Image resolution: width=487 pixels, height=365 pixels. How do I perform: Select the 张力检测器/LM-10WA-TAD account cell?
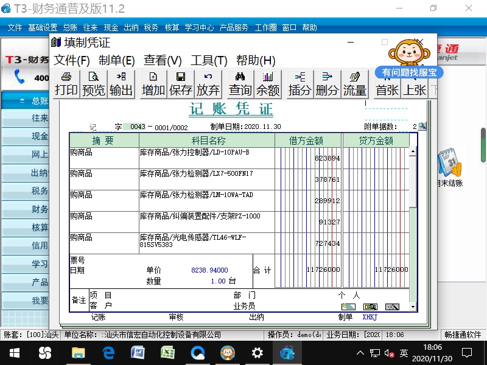click(x=207, y=201)
